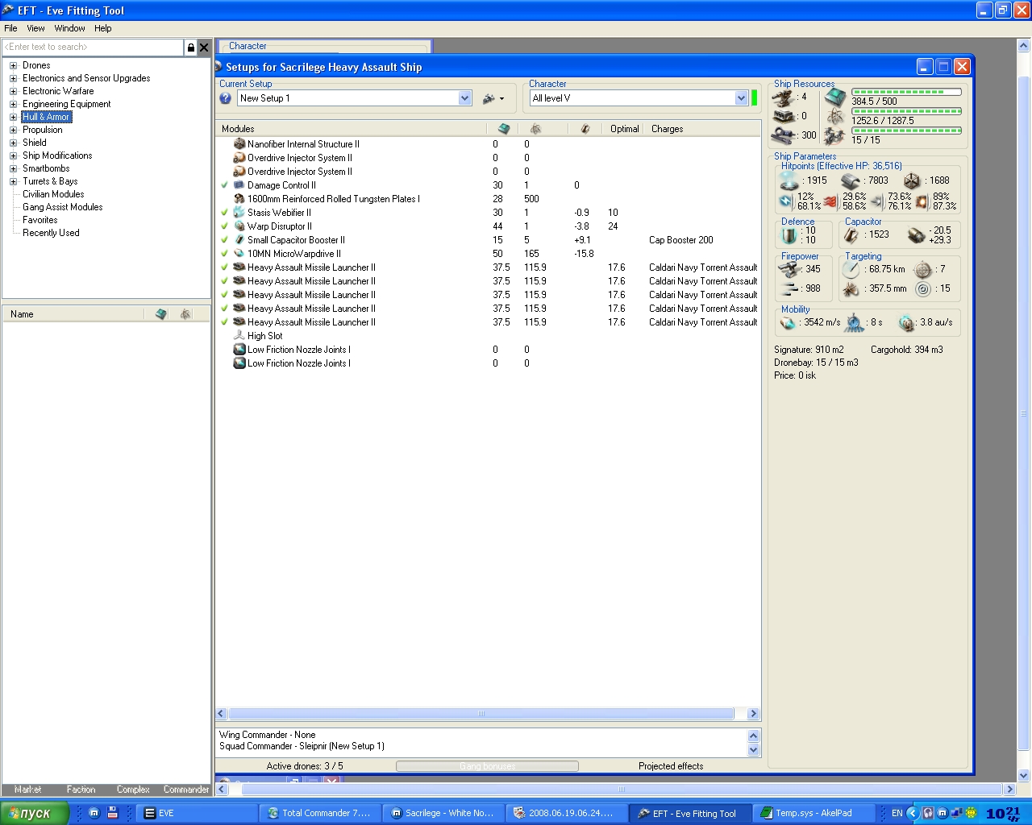This screenshot has width=1032, height=825.
Task: Switch to the Faction tab
Action: 81,790
